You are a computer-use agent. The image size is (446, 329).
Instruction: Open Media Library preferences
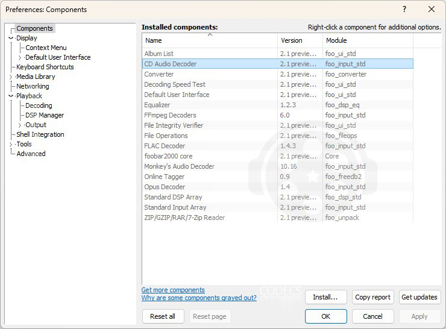[36, 77]
